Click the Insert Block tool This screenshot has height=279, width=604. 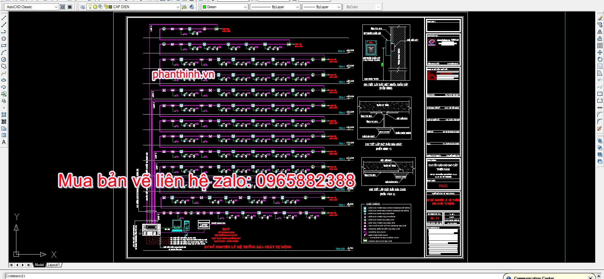point(4,94)
